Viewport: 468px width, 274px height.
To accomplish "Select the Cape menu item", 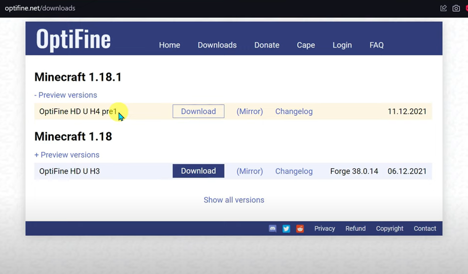I will [306, 45].
